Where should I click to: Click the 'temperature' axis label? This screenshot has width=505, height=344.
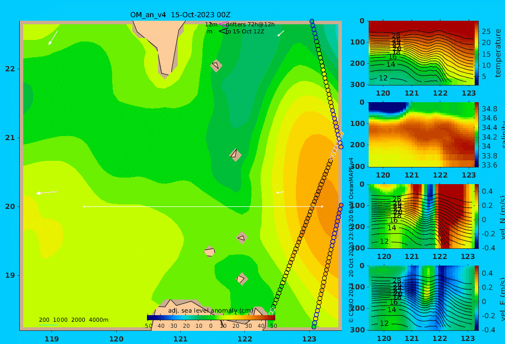pos(498,53)
